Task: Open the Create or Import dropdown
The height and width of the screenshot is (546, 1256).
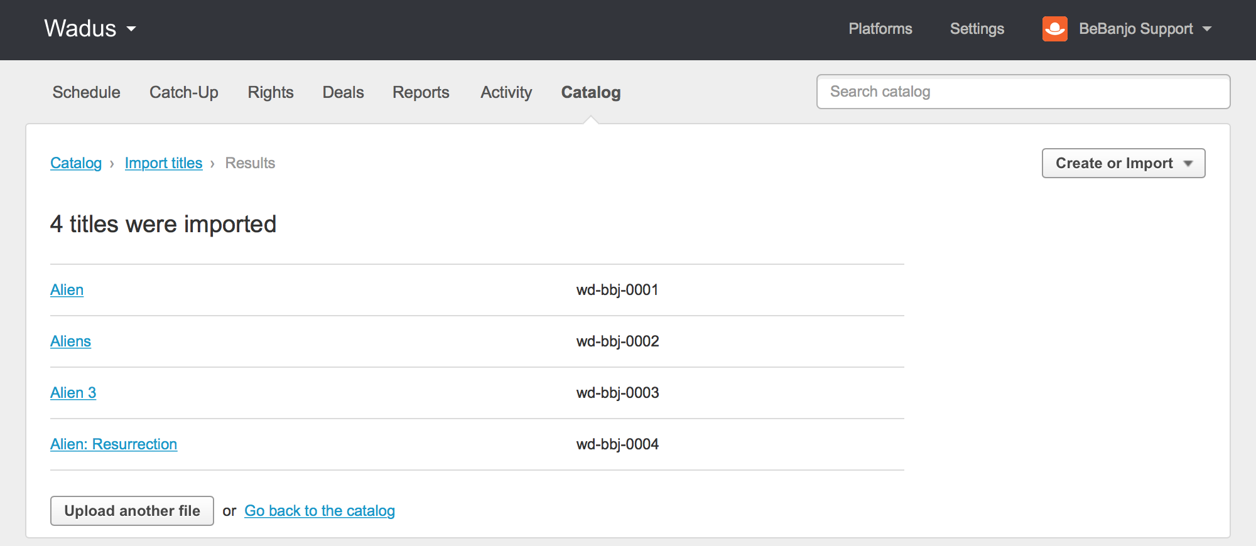Action: tap(1123, 163)
